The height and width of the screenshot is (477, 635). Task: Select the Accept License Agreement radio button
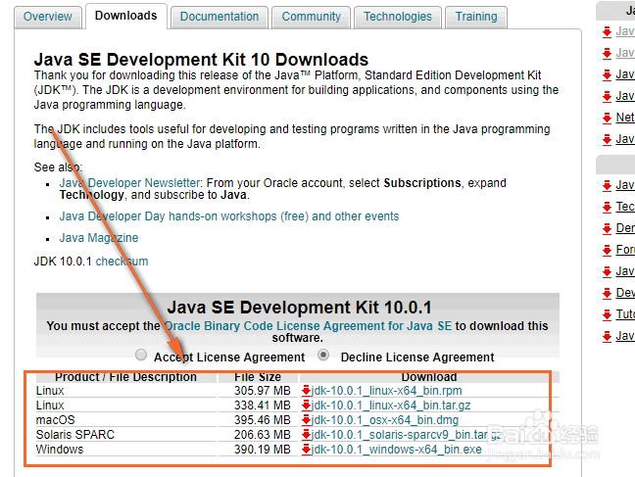point(141,356)
